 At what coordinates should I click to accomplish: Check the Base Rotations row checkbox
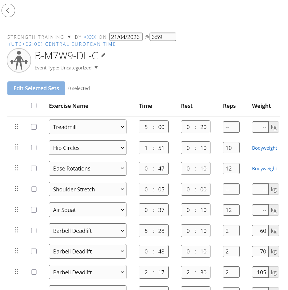point(34,168)
